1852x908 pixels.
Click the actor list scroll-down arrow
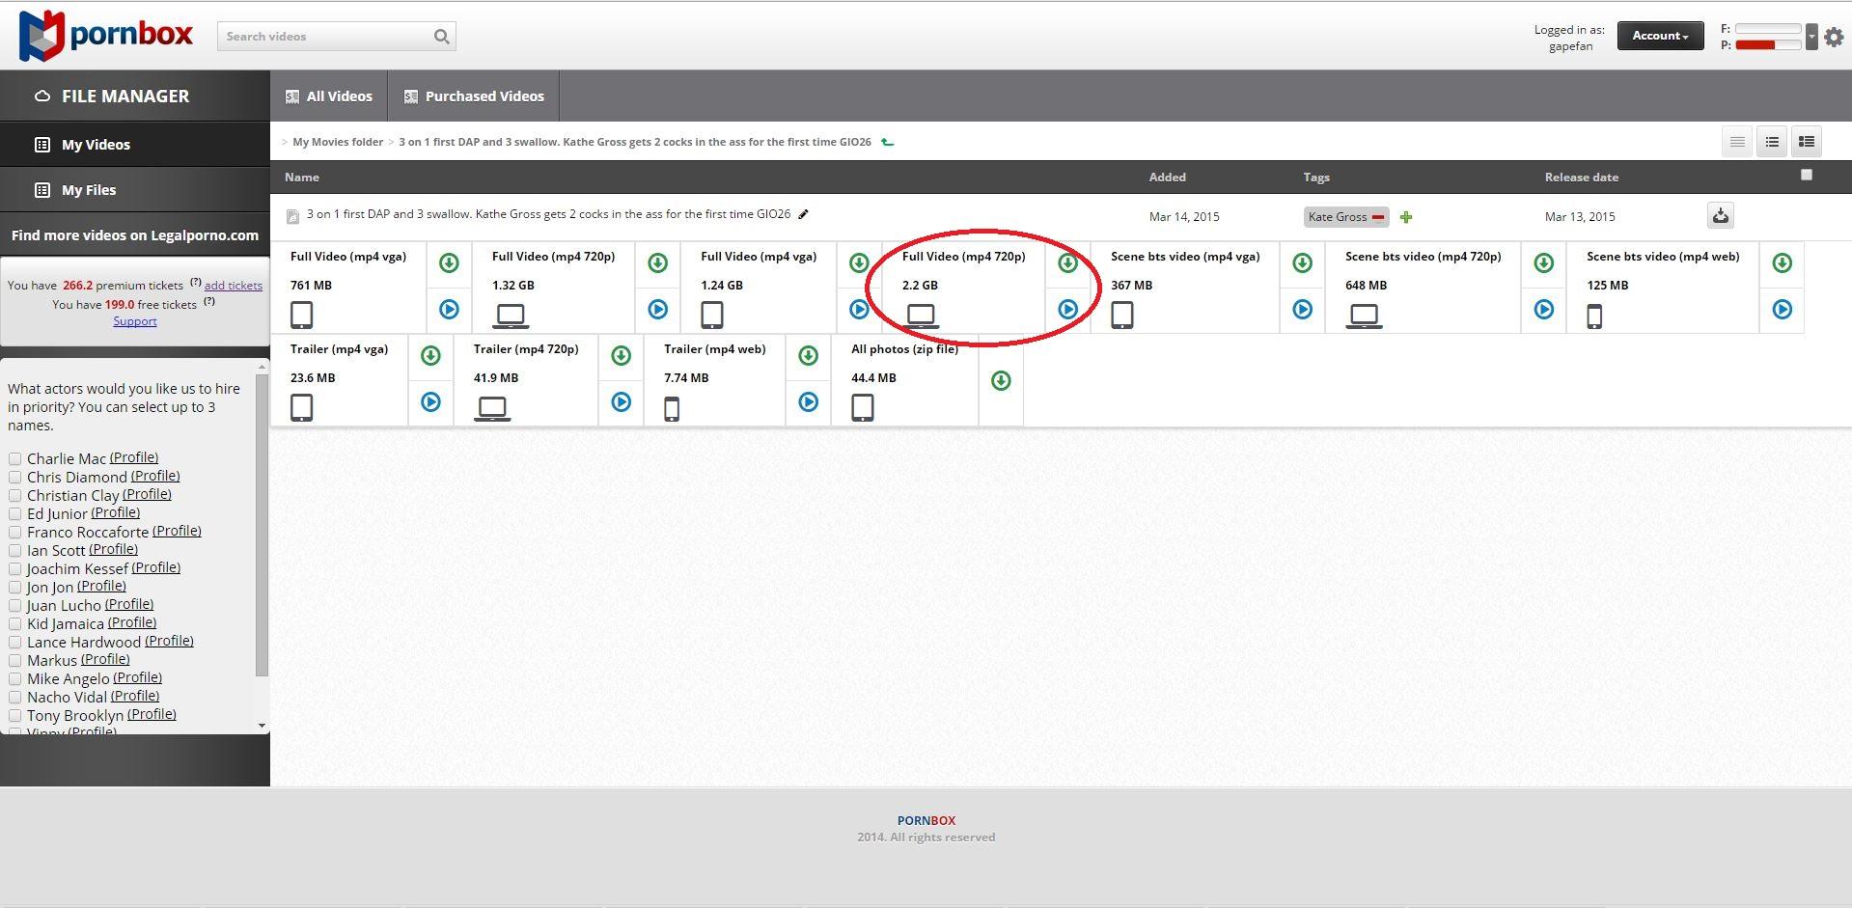click(x=262, y=726)
